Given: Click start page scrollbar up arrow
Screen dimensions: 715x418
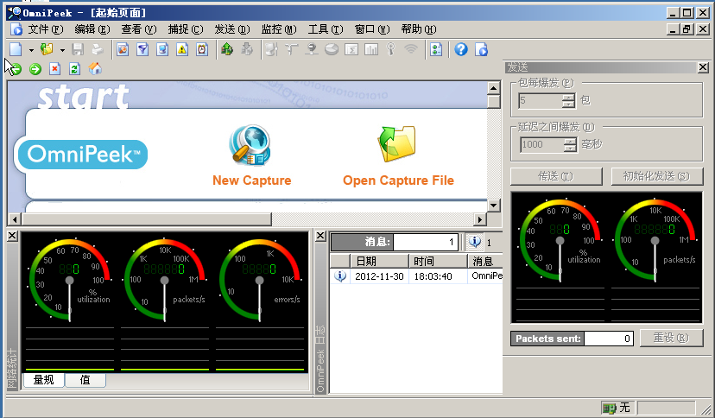Looking at the screenshot, I should (494, 88).
